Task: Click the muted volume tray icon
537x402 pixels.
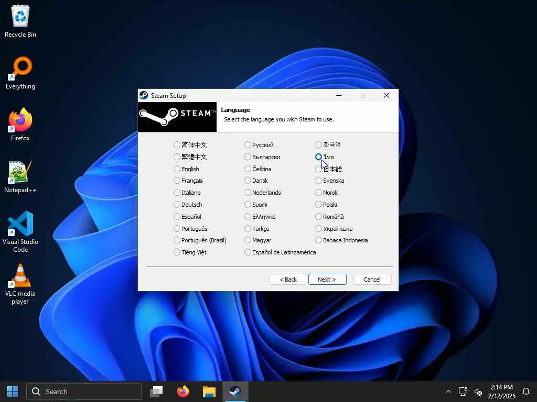Action: pos(478,392)
